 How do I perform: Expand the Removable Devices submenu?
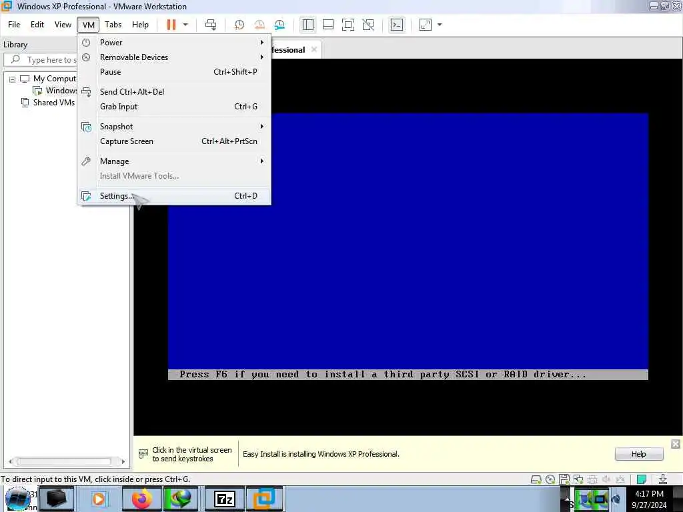pos(174,57)
